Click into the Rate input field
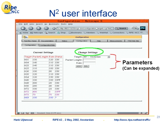Image resolution: width=165 pixels, height=124 pixels. (89, 63)
